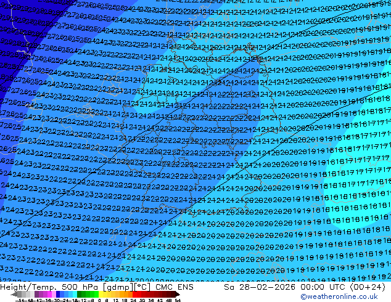Click the '00:00 UTC' time label
Viewport: 391px width, 302px height.
(x=324, y=287)
